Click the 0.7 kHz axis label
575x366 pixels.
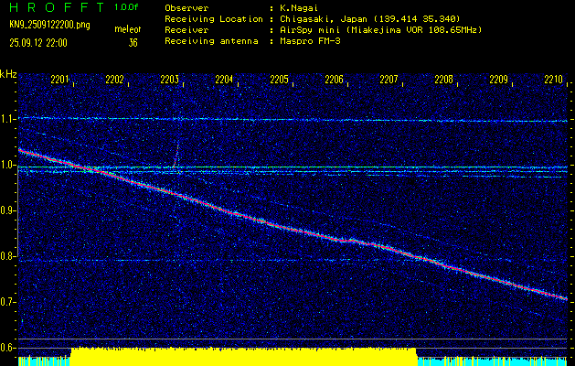pyautogui.click(x=7, y=302)
